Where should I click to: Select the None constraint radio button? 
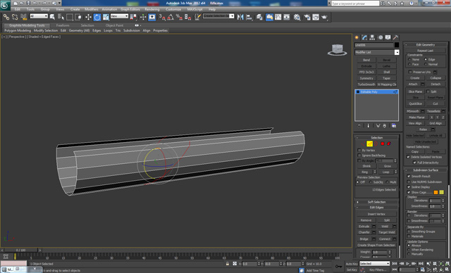(409, 59)
